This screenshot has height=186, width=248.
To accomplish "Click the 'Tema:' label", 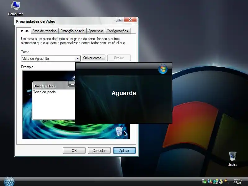I will 26,52.
